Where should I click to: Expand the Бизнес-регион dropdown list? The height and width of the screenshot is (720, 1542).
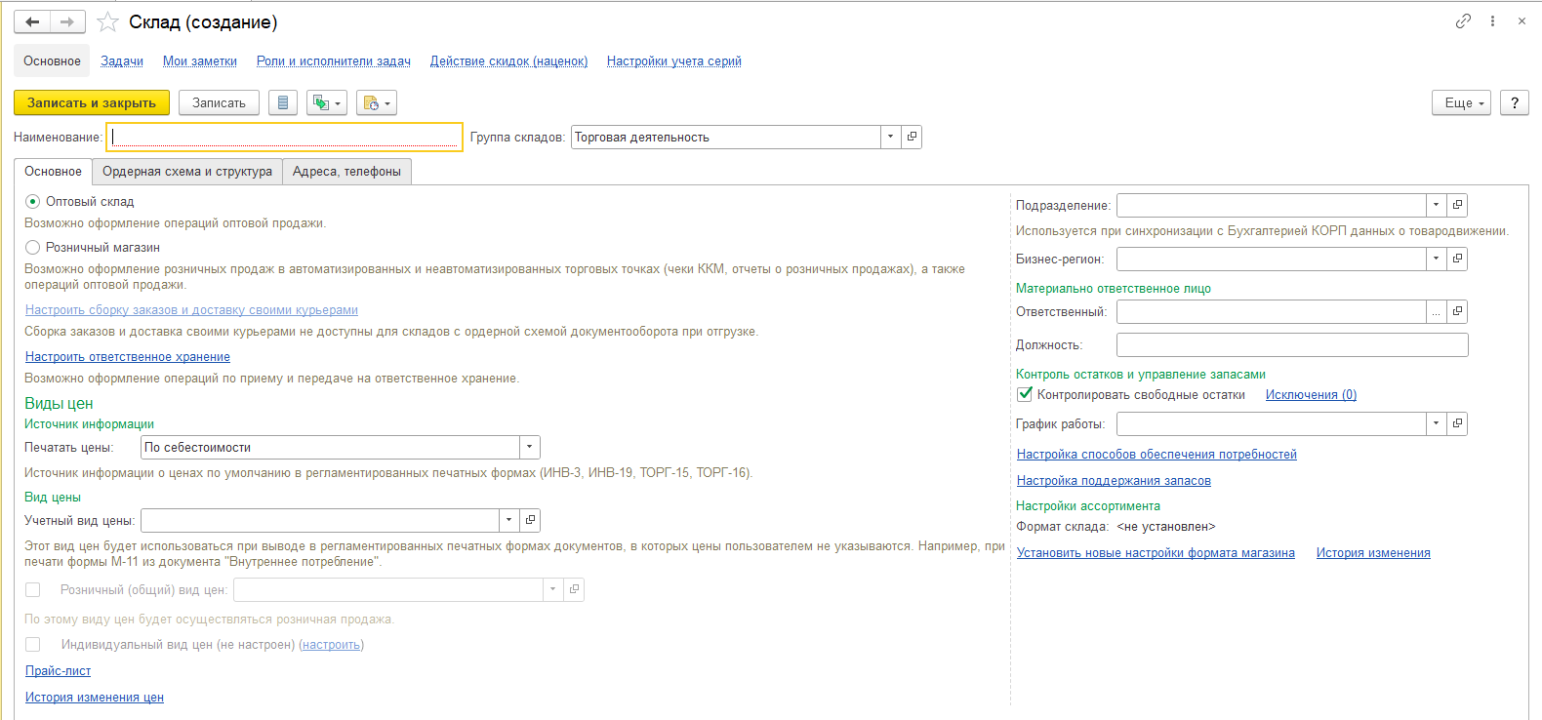point(1435,259)
